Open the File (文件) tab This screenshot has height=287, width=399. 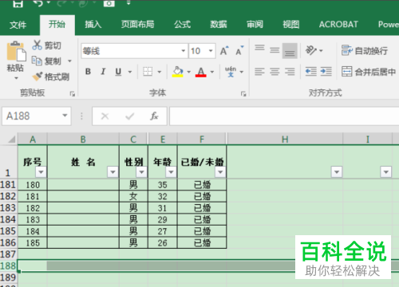point(18,25)
